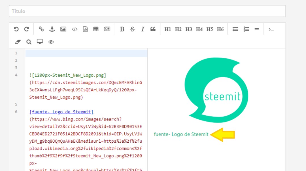Insert an anchor reference
This screenshot has width=306, height=171.
pos(52,29)
